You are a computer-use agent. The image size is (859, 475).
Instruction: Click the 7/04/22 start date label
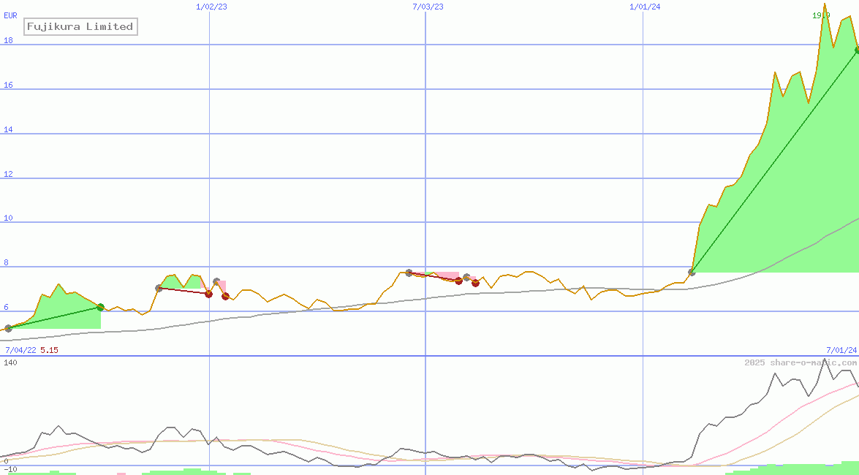[20, 350]
